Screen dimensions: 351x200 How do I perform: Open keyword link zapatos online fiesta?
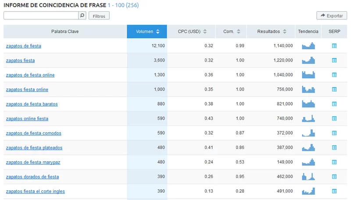pyautogui.click(x=27, y=119)
